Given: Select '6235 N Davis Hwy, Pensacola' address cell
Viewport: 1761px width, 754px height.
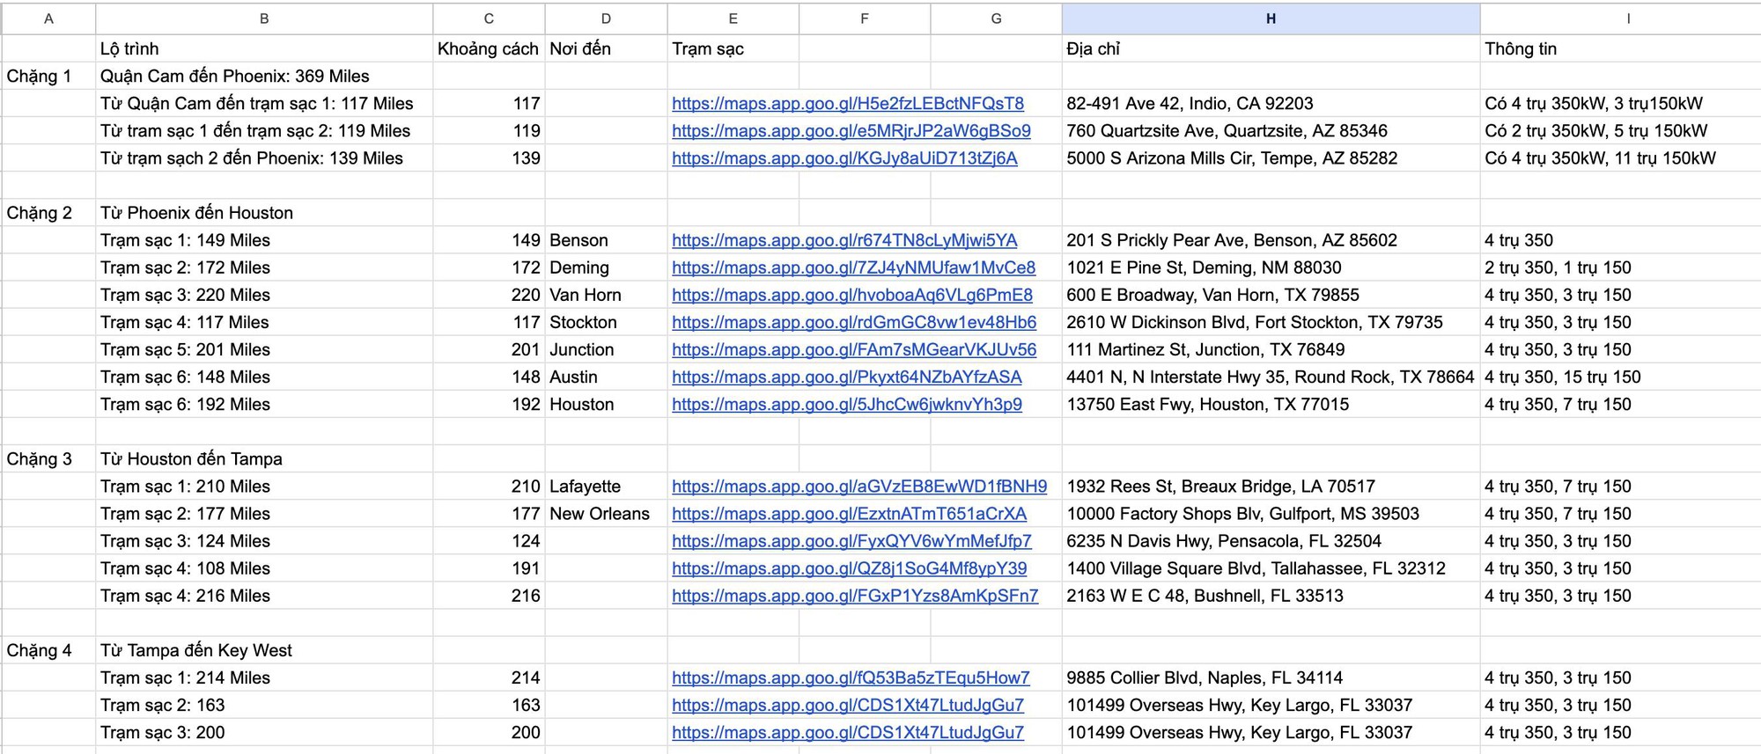Looking at the screenshot, I should click(x=1271, y=541).
